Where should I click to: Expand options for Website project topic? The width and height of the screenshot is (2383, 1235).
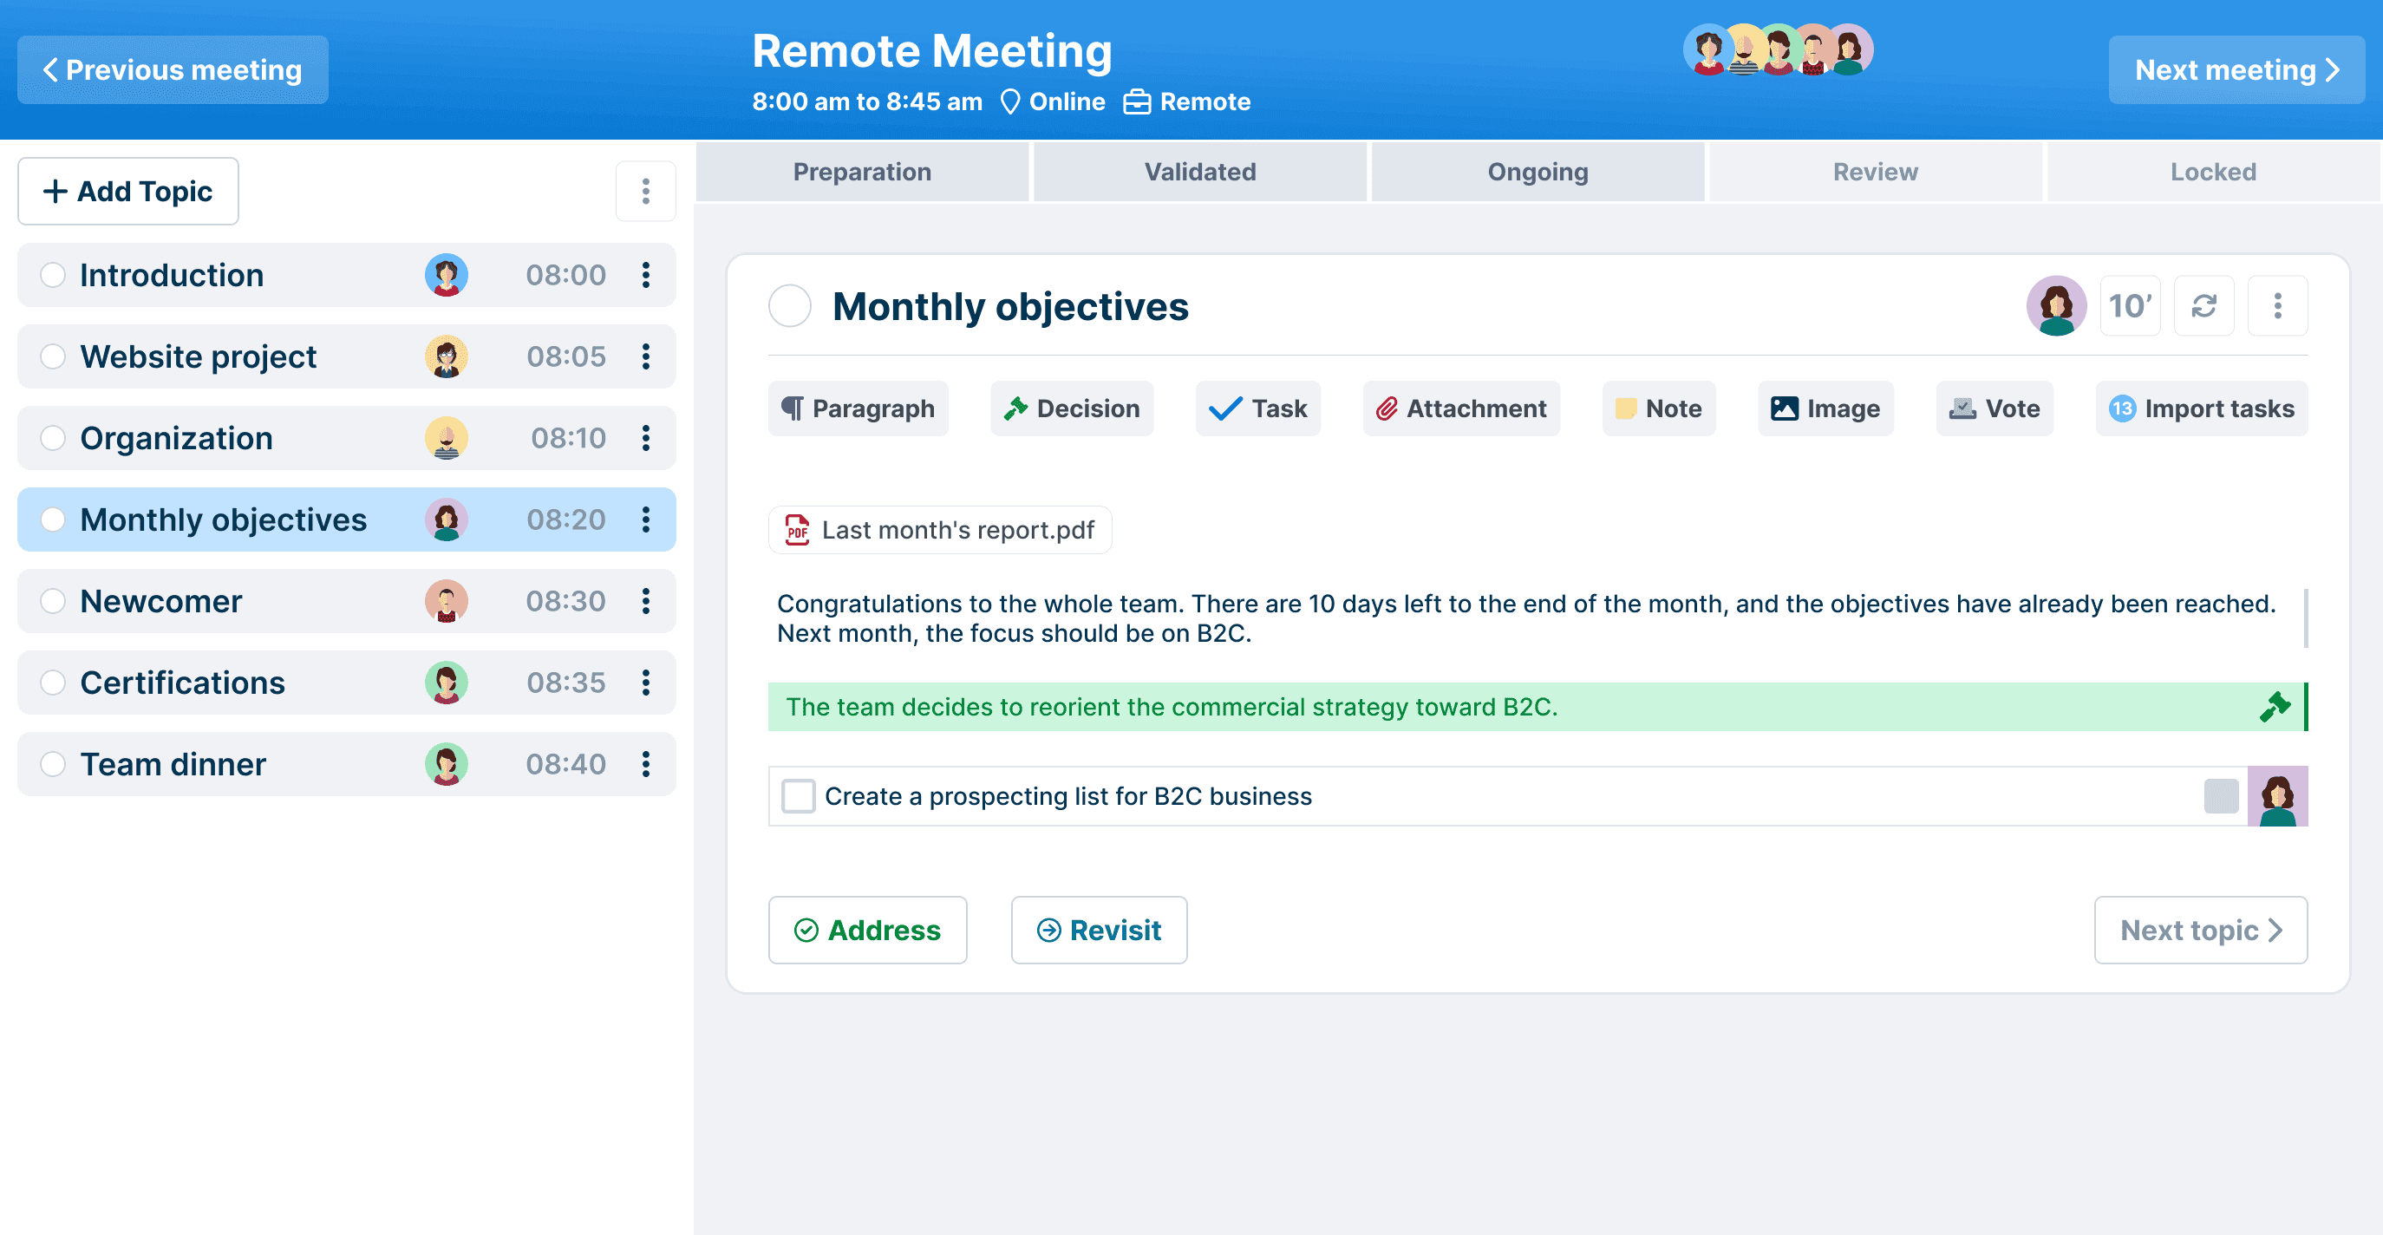tap(647, 356)
